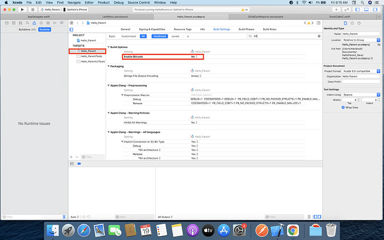Open the Indent Using Spaces dropdown
The width and height of the screenshot is (384, 240).
[x=361, y=95]
